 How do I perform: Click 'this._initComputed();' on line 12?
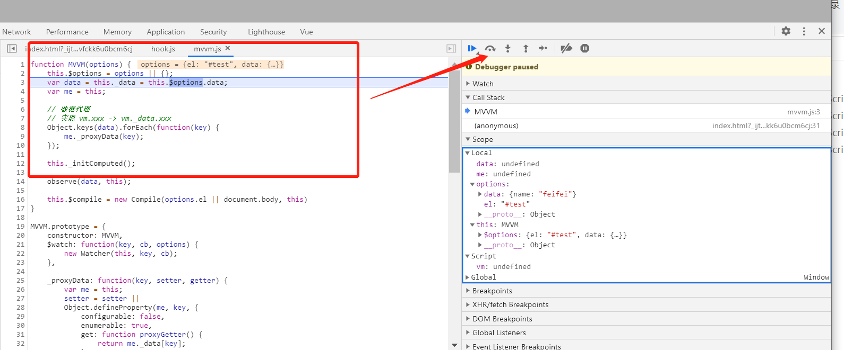91,163
